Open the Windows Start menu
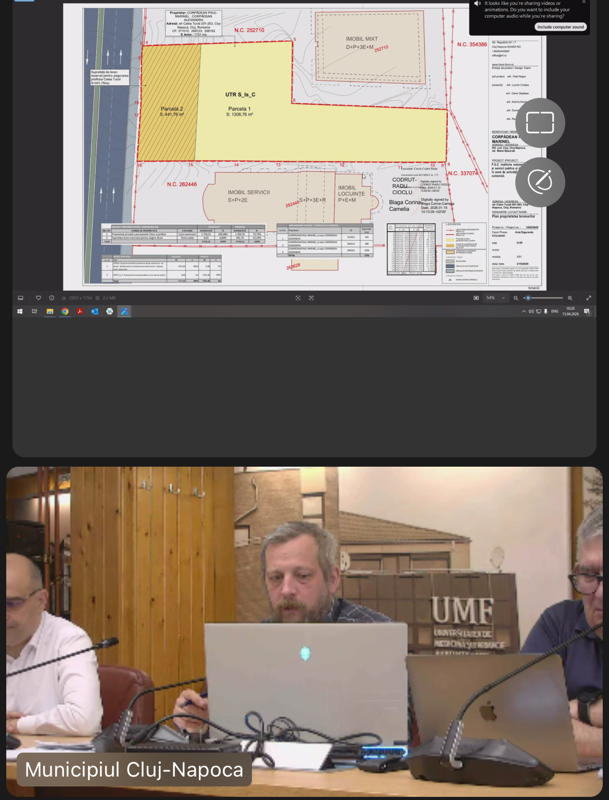 (20, 311)
